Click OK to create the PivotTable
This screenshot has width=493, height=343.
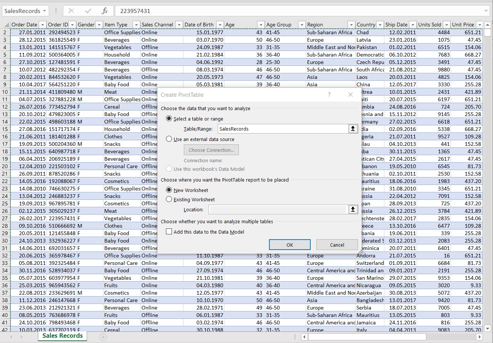pos(289,244)
